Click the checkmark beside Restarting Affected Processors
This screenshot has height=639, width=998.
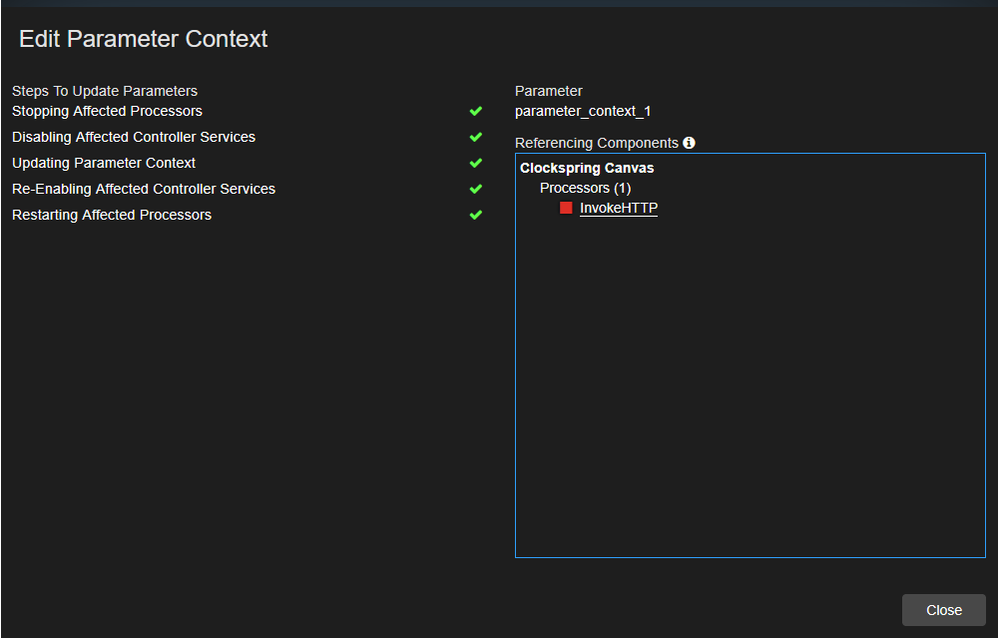click(x=476, y=215)
